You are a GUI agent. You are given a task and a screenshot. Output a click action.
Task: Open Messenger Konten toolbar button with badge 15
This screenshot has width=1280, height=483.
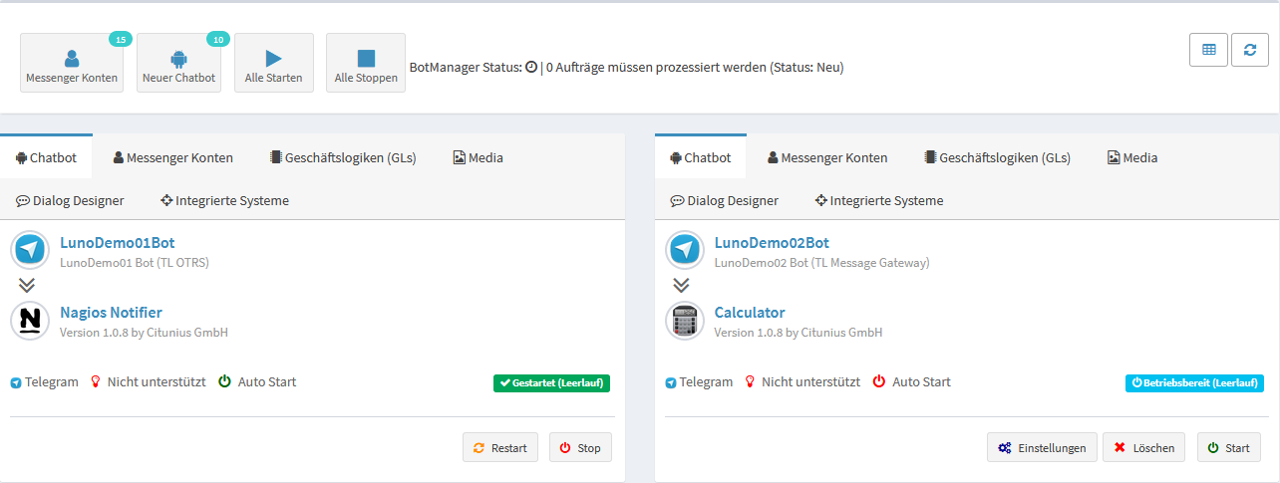[72, 64]
